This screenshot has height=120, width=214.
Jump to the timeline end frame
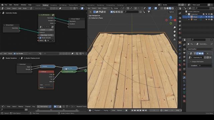(146, 110)
